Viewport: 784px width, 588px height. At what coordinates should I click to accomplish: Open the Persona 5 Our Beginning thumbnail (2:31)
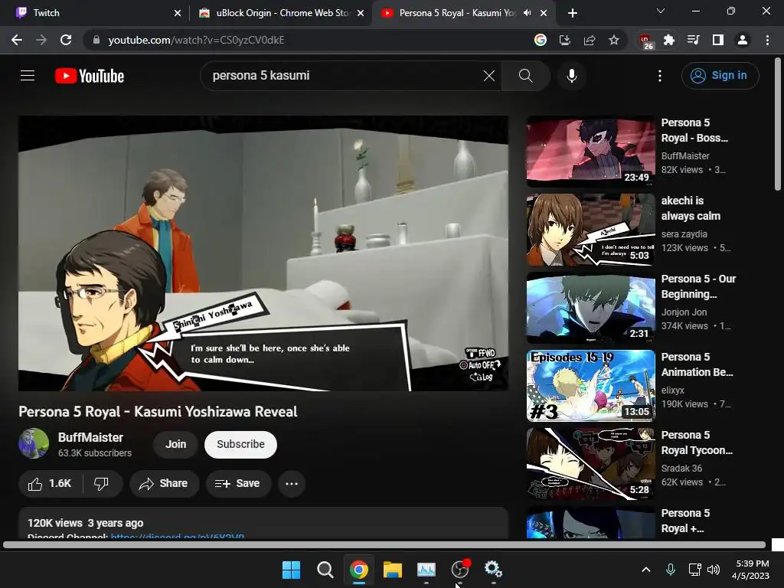click(x=591, y=308)
